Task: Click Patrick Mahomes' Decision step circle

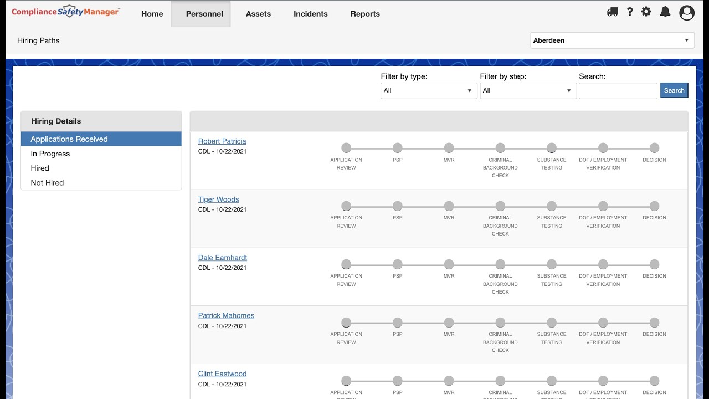Action: click(x=654, y=323)
